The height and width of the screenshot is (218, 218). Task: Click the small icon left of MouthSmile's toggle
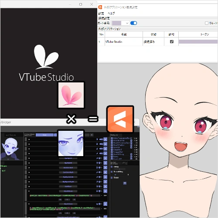97,204
